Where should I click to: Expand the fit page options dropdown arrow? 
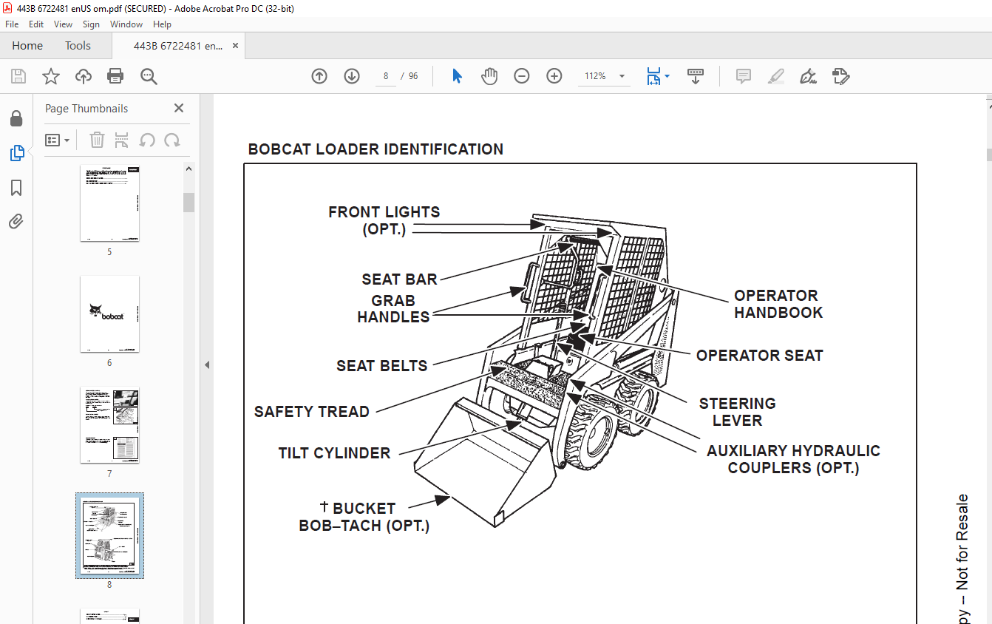pyautogui.click(x=667, y=76)
